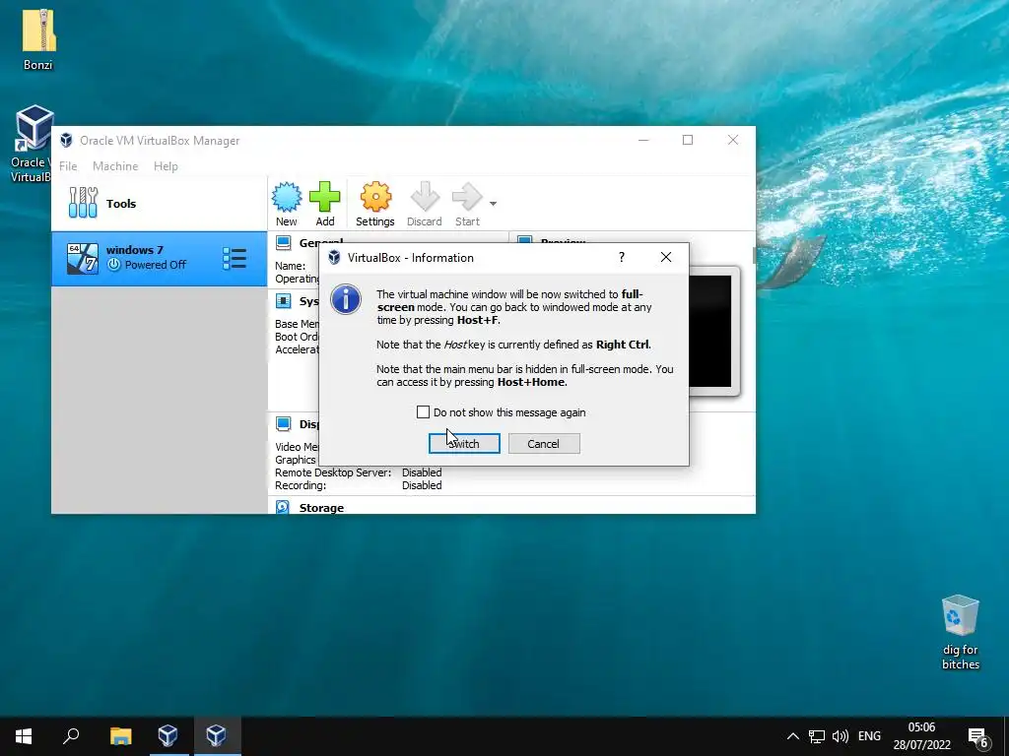
Task: Click the 'Remote Desktop Server:' label text
Action: pyautogui.click(x=333, y=472)
